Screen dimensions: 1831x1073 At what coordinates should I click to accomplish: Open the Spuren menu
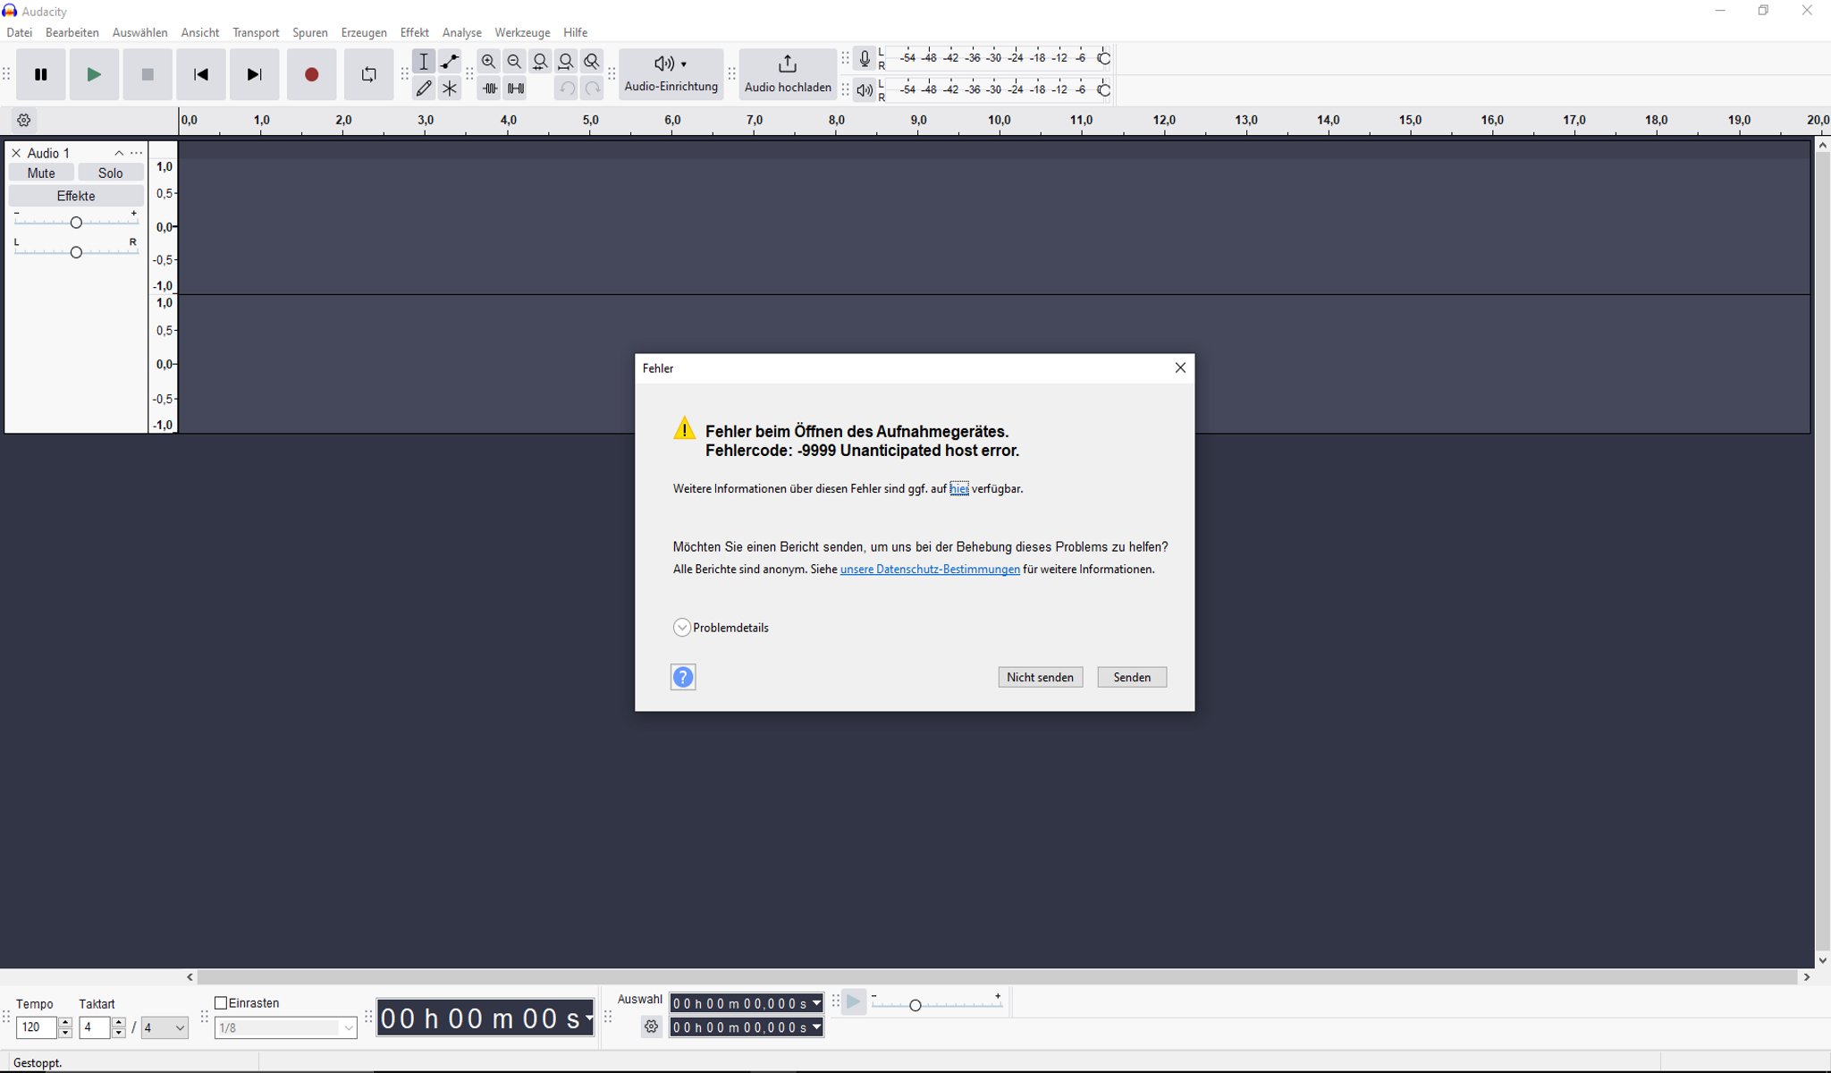click(309, 33)
